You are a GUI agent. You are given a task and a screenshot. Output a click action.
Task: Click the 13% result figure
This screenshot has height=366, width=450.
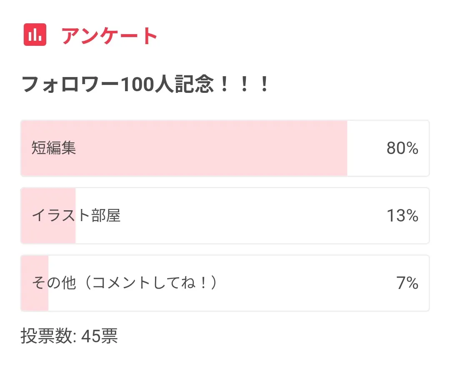[402, 216]
